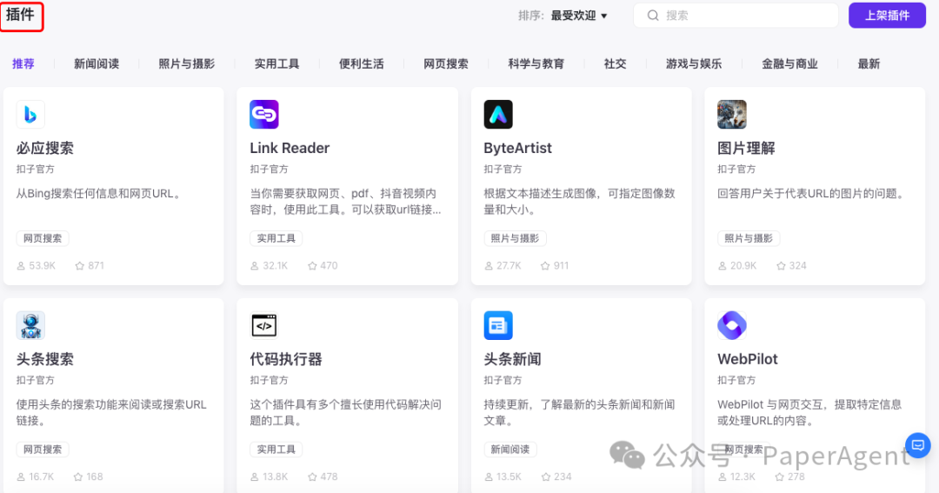Click user count icon on 必应搜索 card

pos(21,266)
